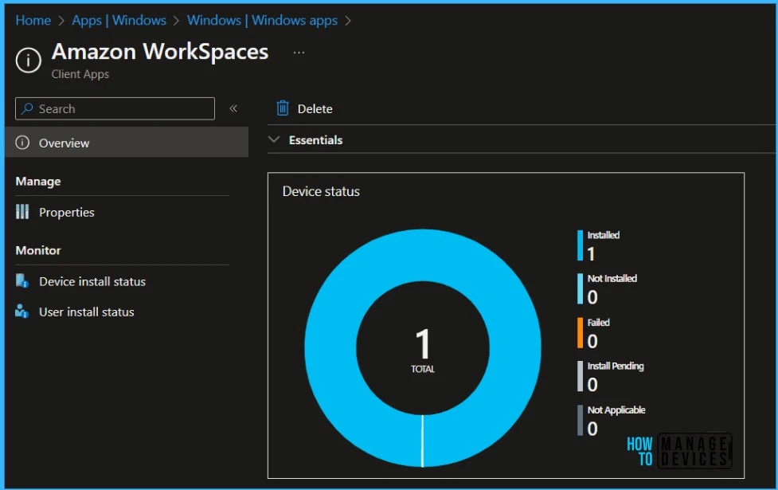Click the Installed legend label
The image size is (778, 490).
[604, 235]
